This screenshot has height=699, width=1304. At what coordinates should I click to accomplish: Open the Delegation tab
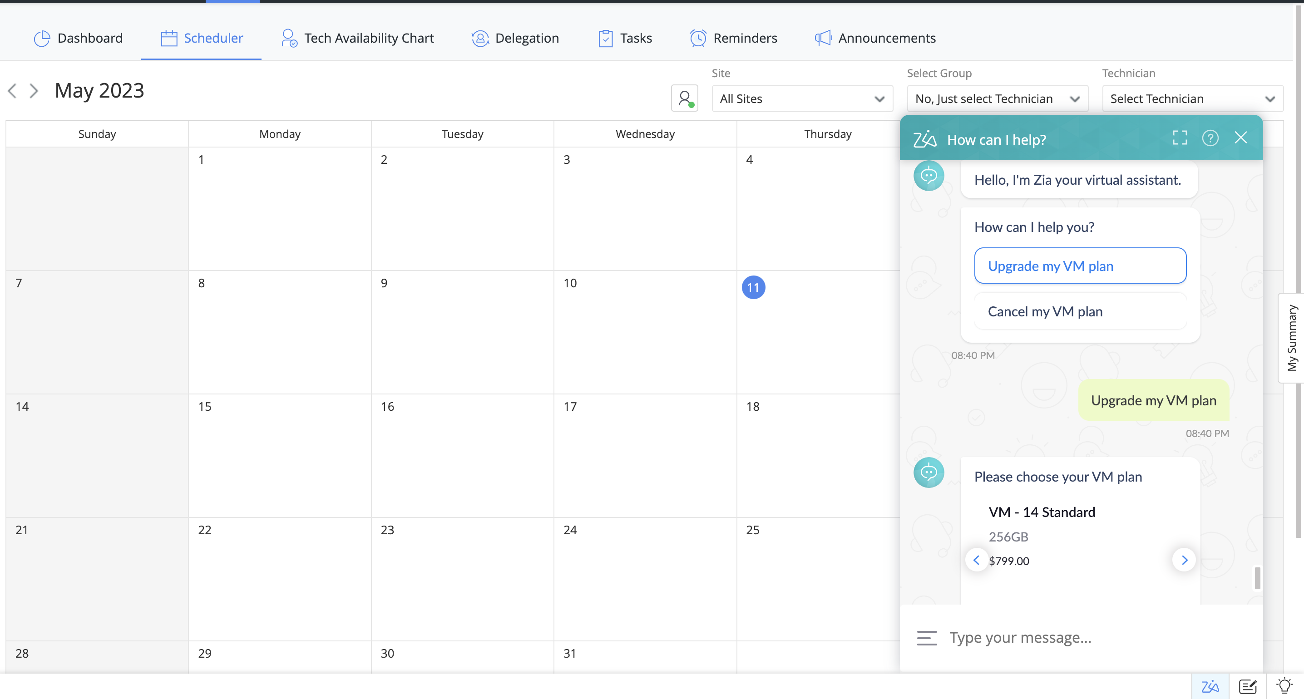click(515, 38)
